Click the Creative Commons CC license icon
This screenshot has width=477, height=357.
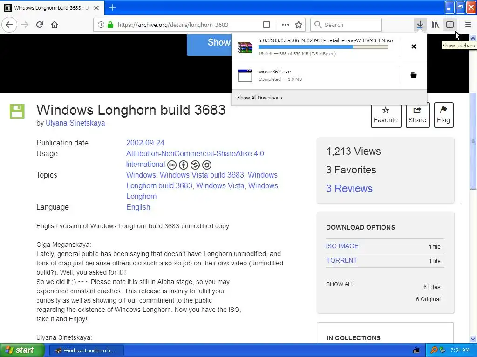pyautogui.click(x=172, y=165)
